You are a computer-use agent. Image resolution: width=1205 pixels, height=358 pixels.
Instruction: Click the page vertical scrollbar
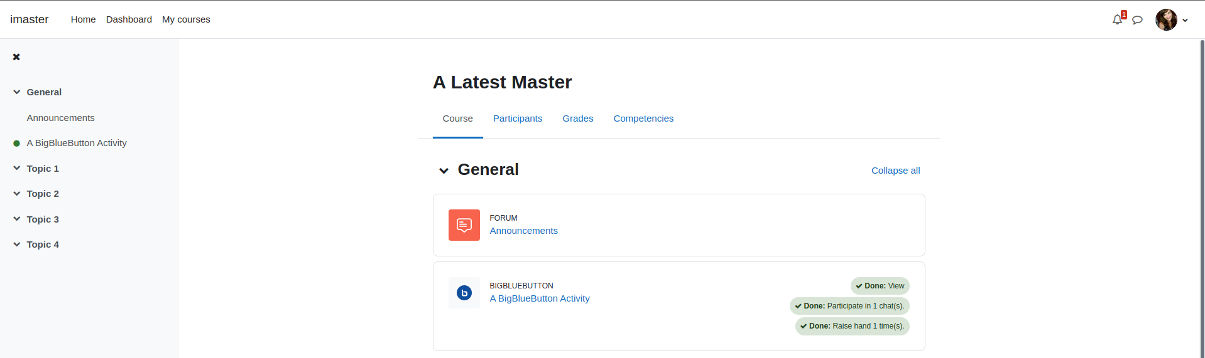click(1202, 198)
